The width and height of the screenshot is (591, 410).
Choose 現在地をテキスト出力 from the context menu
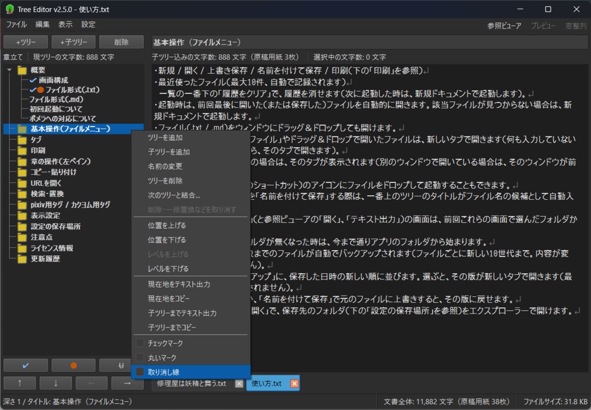(190, 284)
